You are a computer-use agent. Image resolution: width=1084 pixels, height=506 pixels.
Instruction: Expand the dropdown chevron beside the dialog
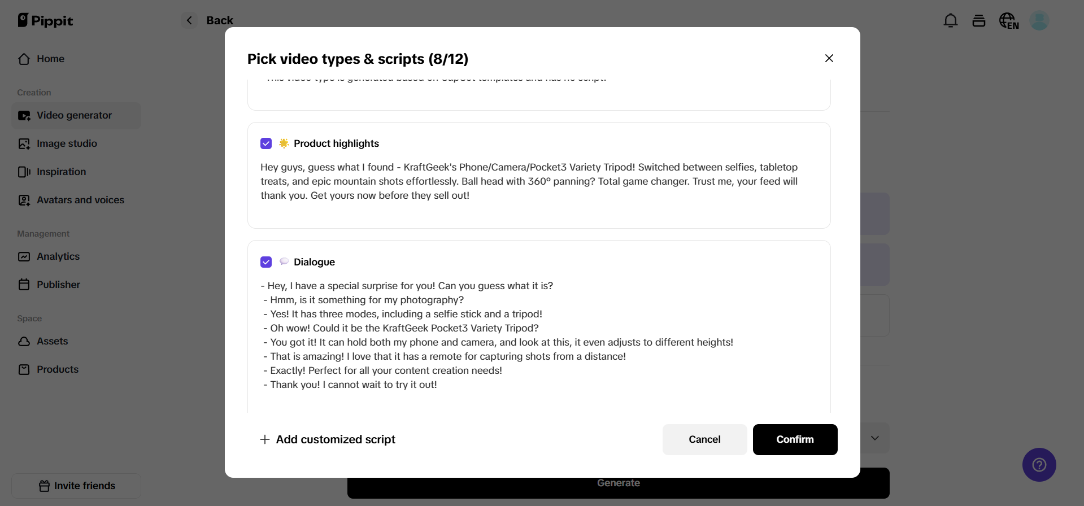tap(875, 438)
